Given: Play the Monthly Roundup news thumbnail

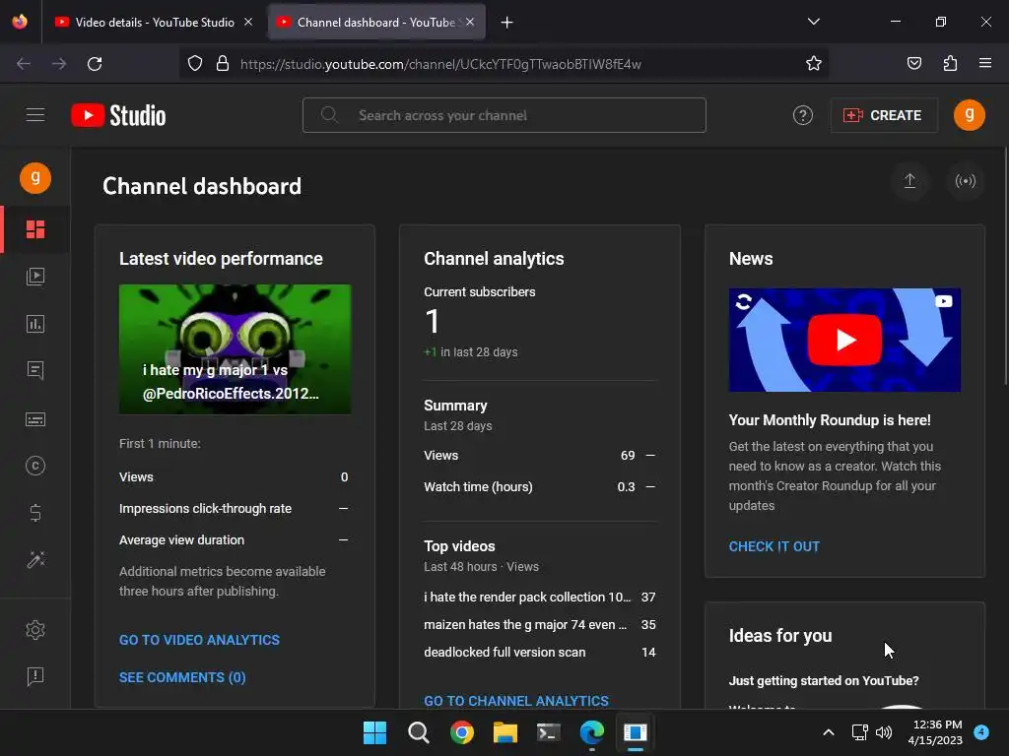Looking at the screenshot, I should click(x=844, y=340).
